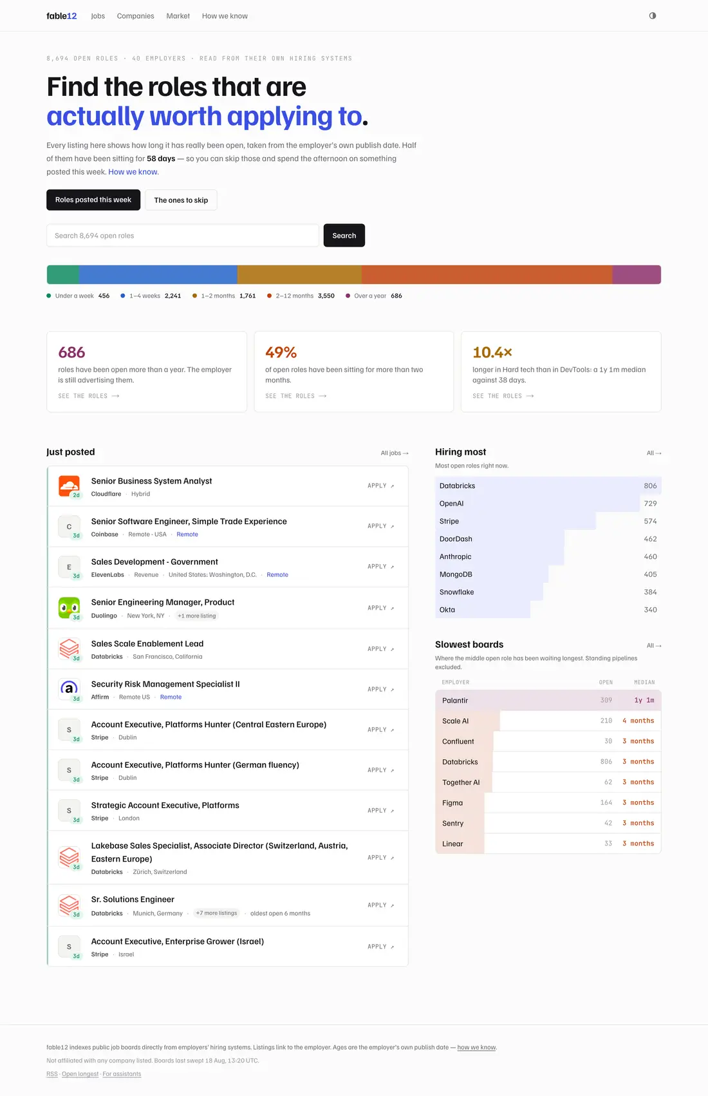This screenshot has height=1096, width=708.
Task: Apply to Strategic Account Executive, Platforms
Action: (x=381, y=811)
